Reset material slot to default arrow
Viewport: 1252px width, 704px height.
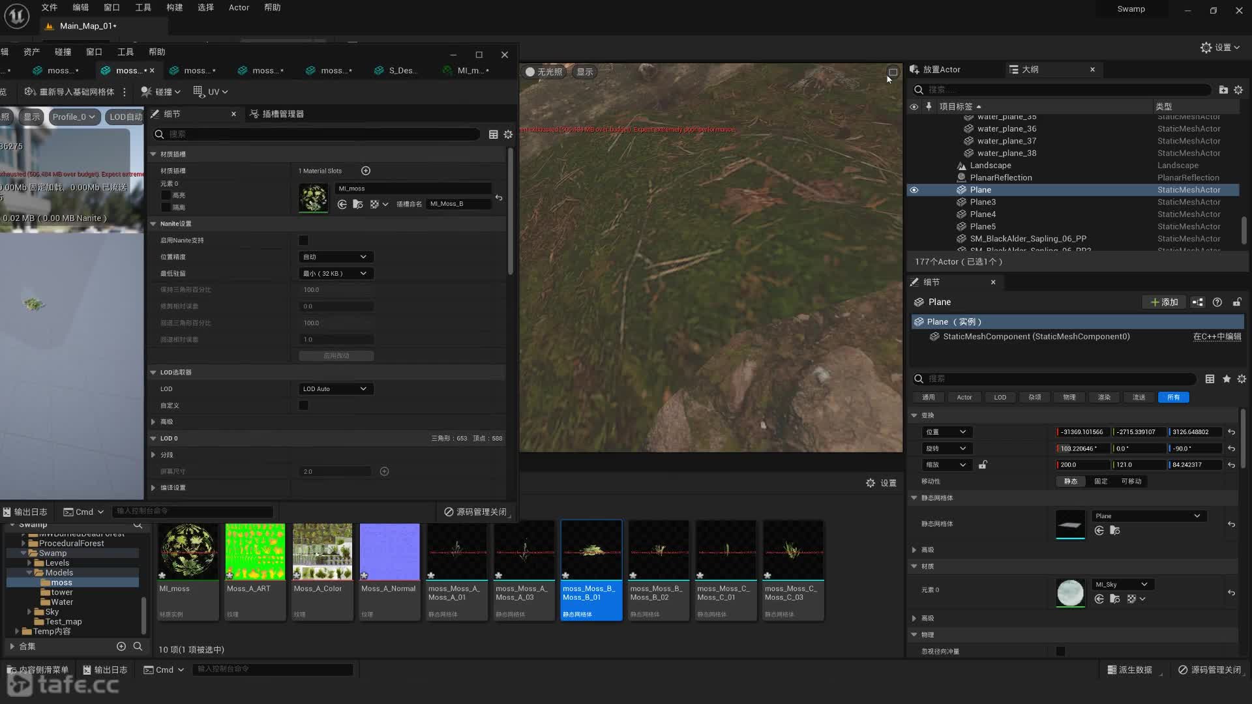click(x=499, y=198)
